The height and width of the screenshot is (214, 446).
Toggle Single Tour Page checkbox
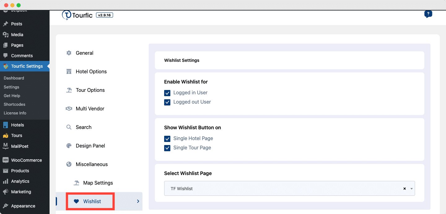pos(167,148)
